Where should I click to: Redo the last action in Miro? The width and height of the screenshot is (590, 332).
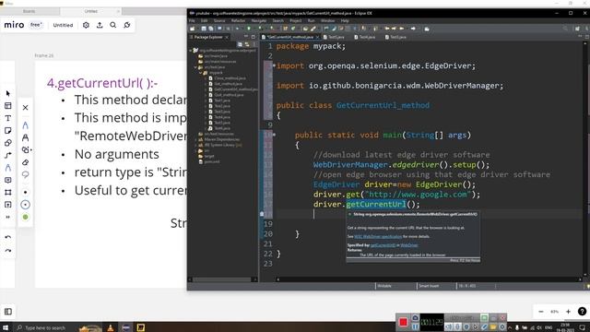[x=8, y=251]
